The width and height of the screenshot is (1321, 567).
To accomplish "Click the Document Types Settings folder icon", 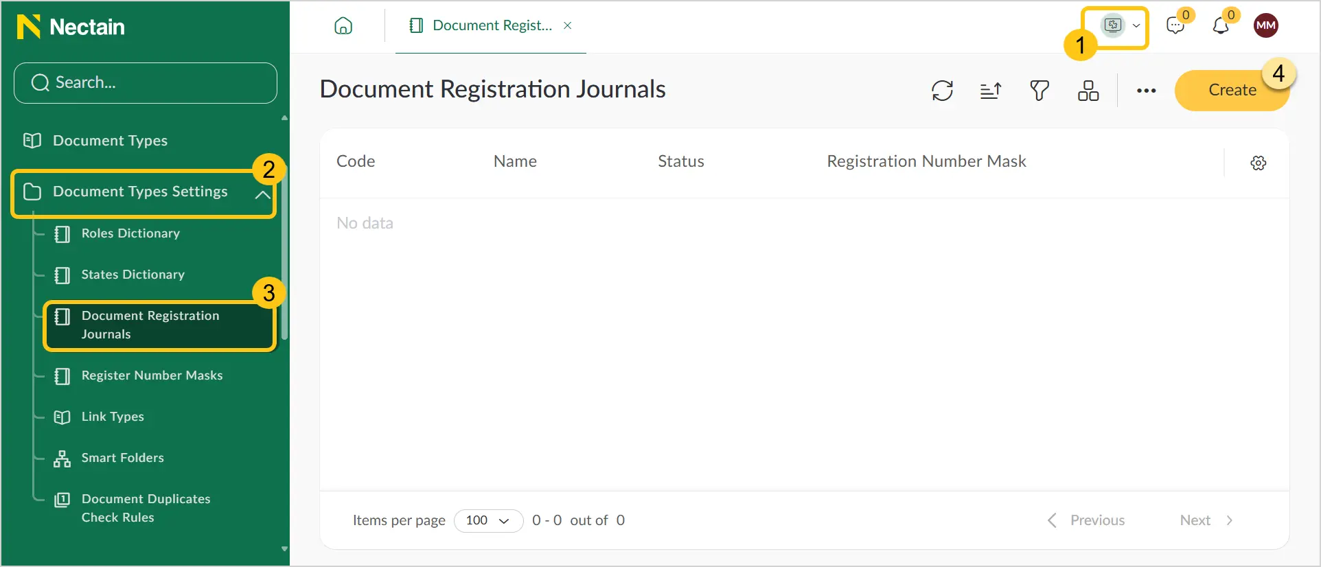I will click(32, 192).
